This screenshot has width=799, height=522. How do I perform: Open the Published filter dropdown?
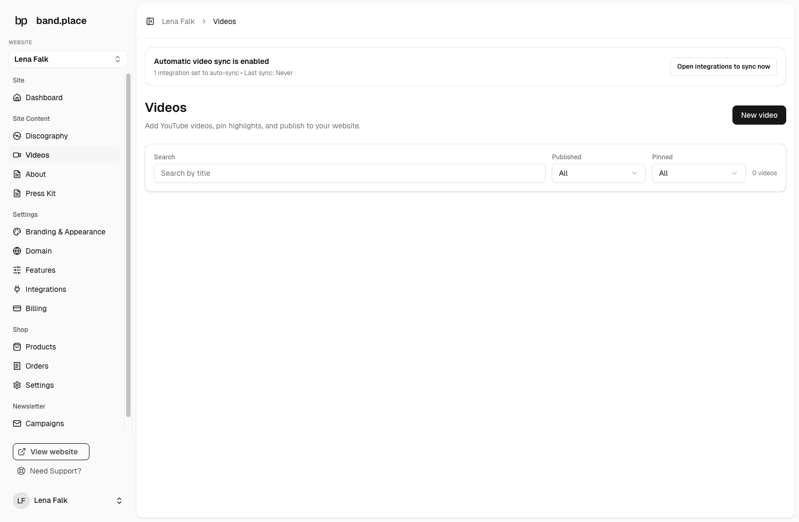598,173
